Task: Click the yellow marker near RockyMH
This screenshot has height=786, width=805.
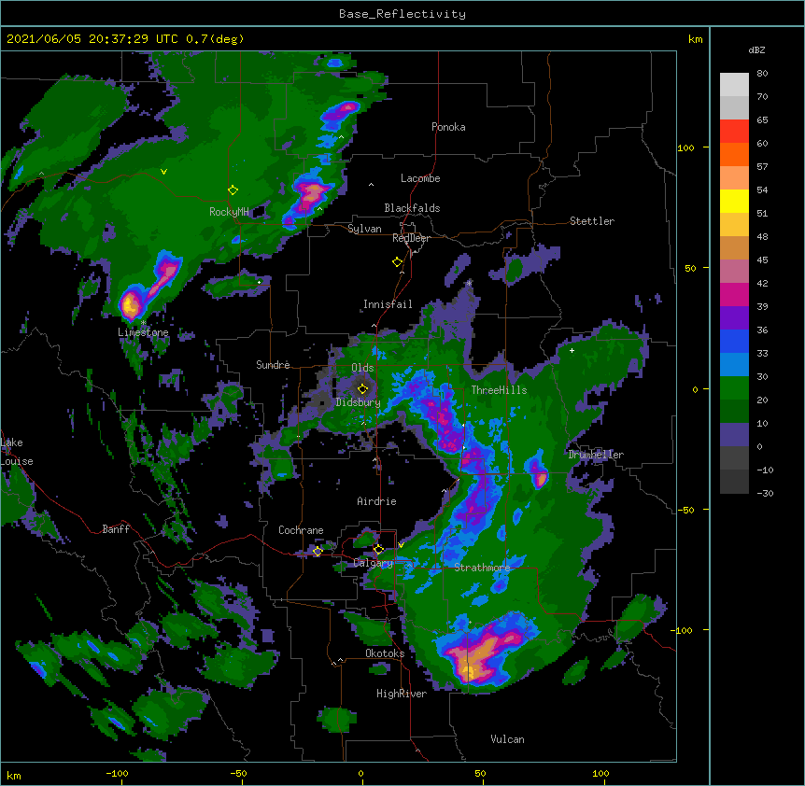Action: [233, 190]
